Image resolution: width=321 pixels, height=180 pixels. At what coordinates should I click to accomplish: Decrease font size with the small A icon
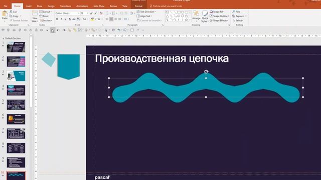96,13
